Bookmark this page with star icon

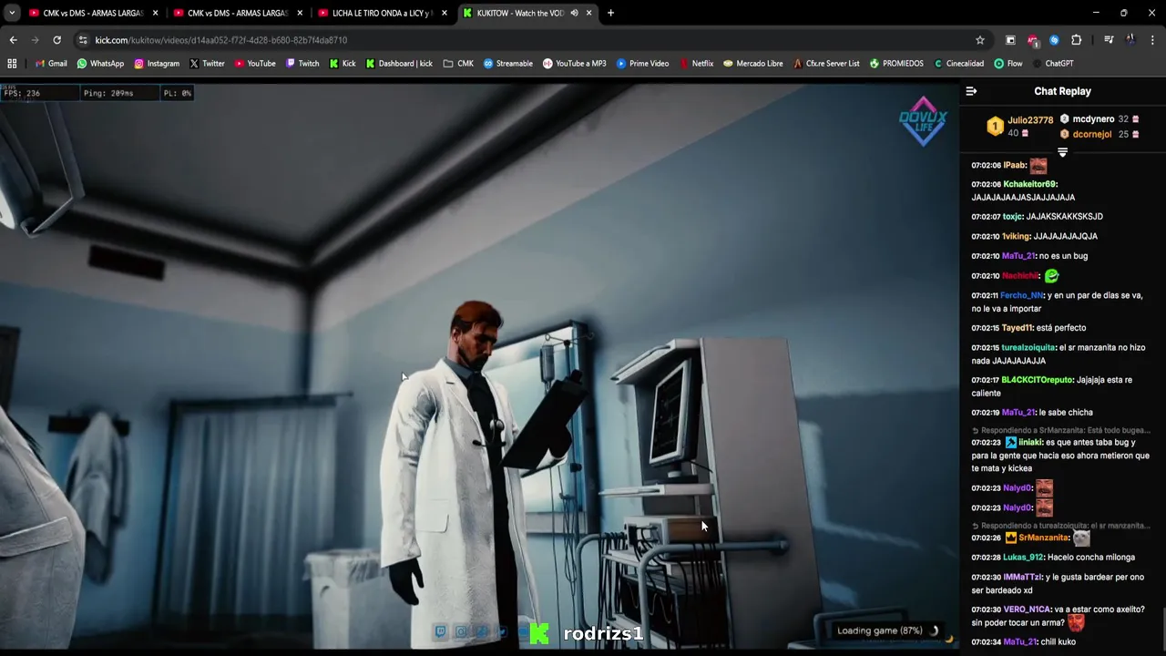point(980,40)
